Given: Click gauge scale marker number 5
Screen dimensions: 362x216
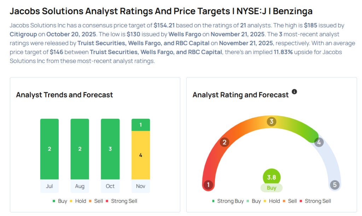Looking at the screenshot, I should [334, 185].
